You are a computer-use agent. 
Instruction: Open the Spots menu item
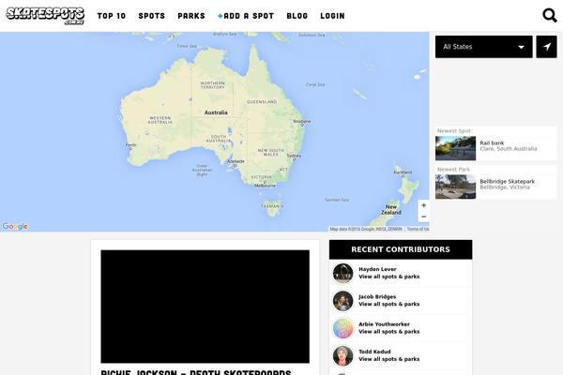[151, 16]
